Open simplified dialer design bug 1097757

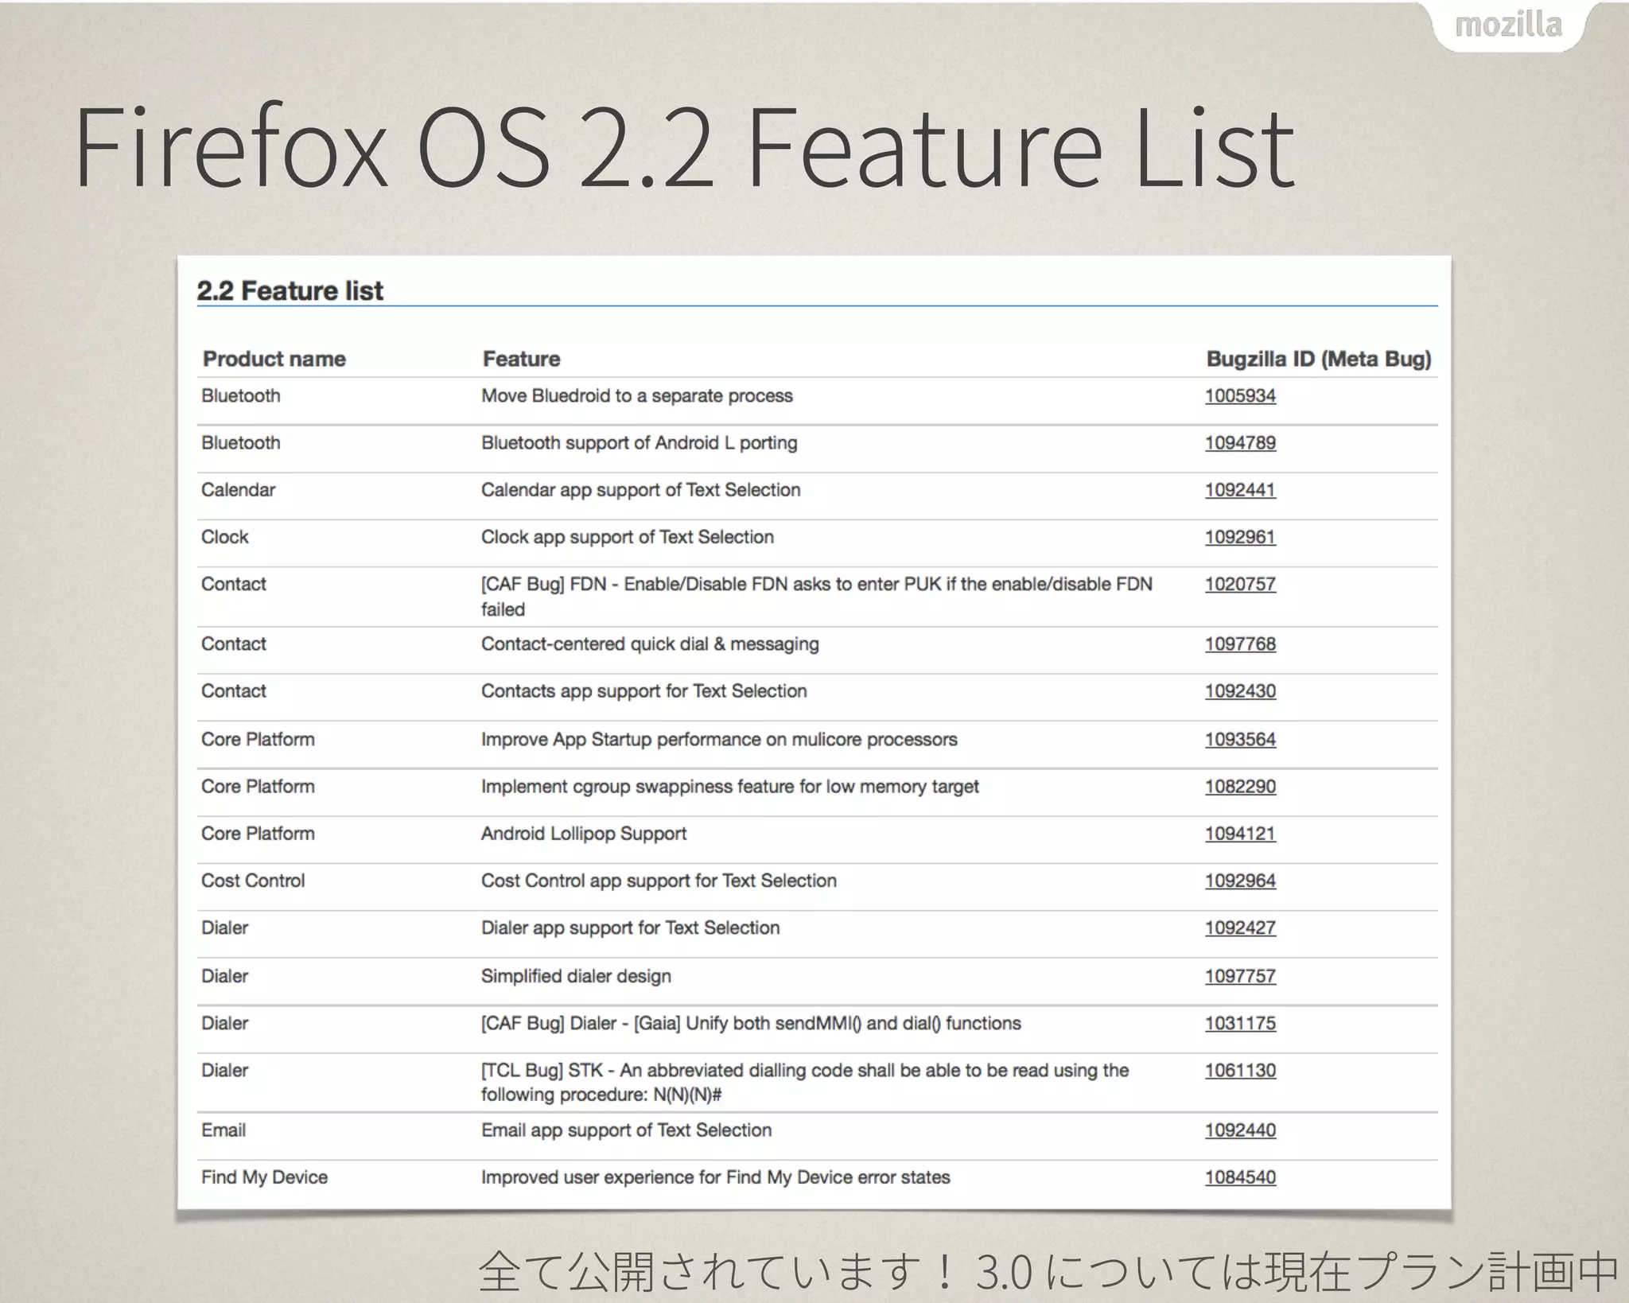pyautogui.click(x=1239, y=976)
